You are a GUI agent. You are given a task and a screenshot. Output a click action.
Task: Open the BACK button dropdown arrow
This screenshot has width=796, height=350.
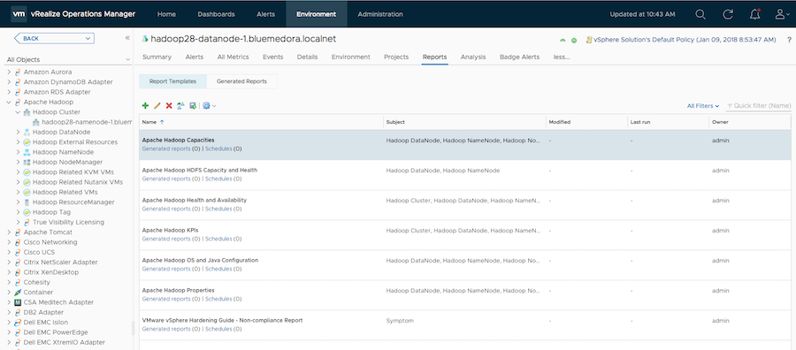click(88, 38)
